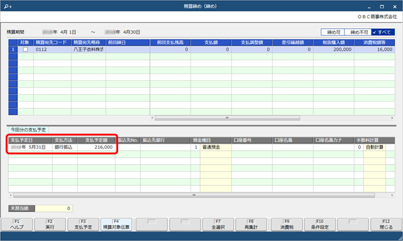Select row number 1 header cell
This screenshot has width=403, height=241.
pyautogui.click(x=13, y=50)
